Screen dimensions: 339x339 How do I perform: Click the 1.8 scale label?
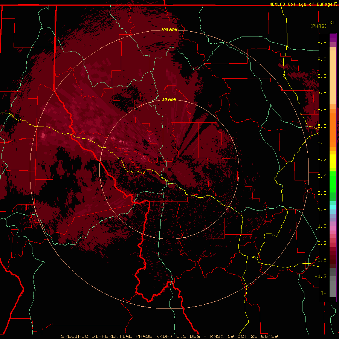(322, 210)
